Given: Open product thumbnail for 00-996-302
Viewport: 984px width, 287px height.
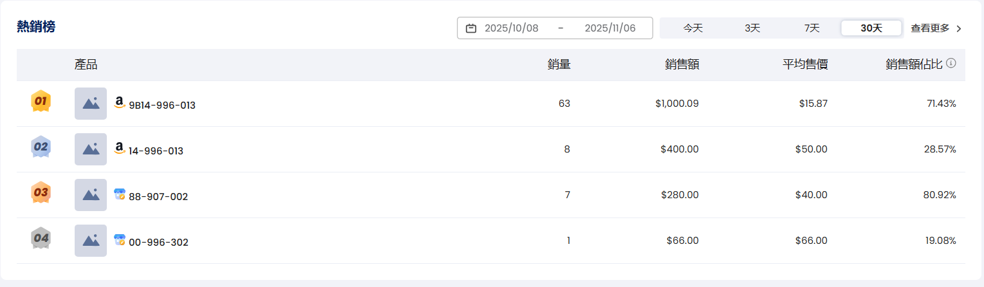Looking at the screenshot, I should tap(91, 241).
